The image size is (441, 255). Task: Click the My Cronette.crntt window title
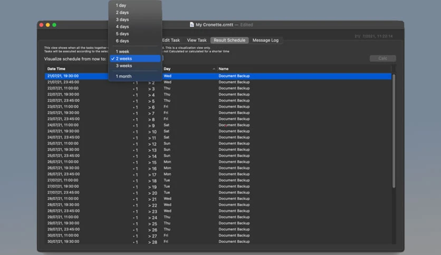point(214,25)
